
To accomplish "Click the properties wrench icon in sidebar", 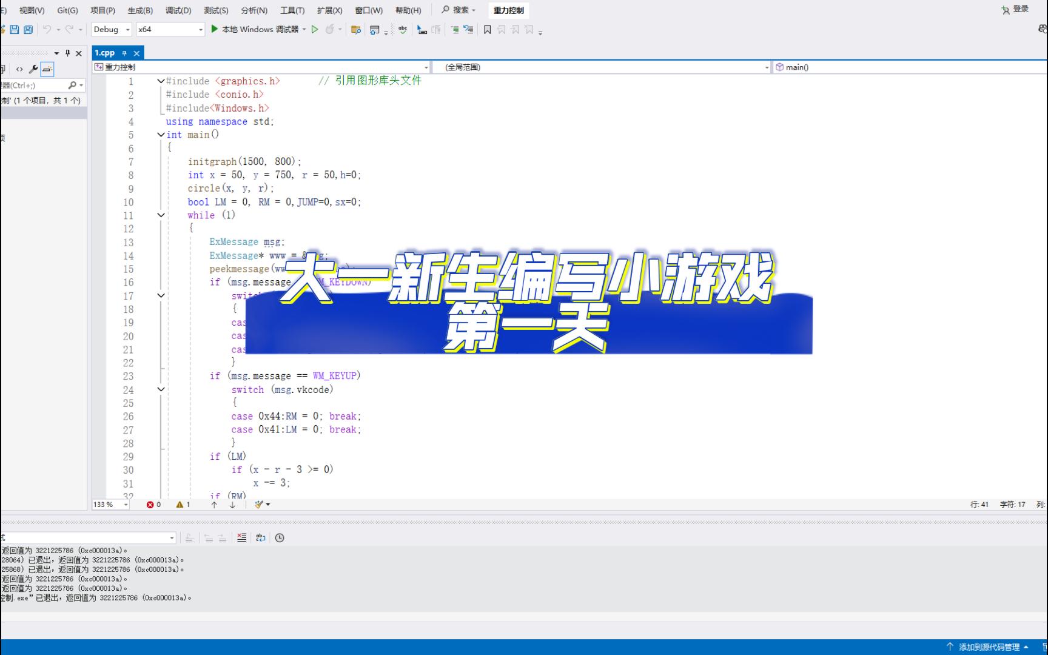I will tap(33, 69).
